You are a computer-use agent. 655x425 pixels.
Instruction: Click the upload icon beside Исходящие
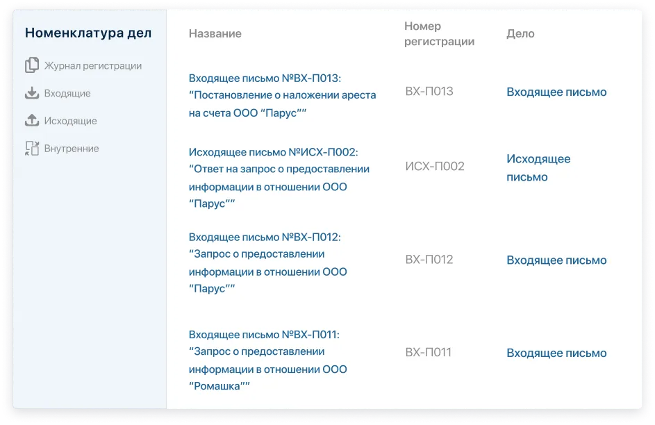[x=32, y=121]
